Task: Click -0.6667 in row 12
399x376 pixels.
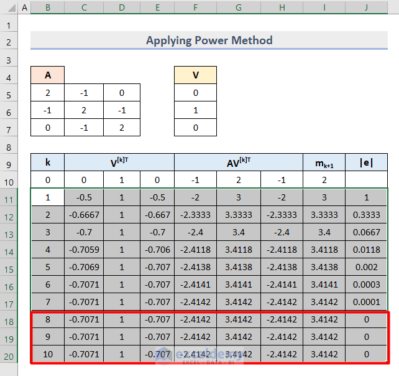Action: (84, 215)
